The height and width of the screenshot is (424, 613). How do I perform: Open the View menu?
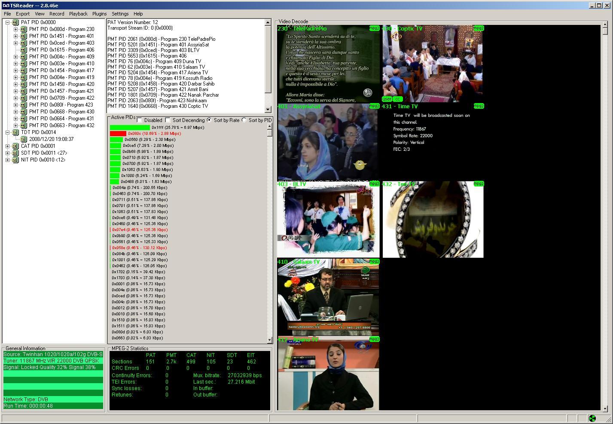[40, 14]
